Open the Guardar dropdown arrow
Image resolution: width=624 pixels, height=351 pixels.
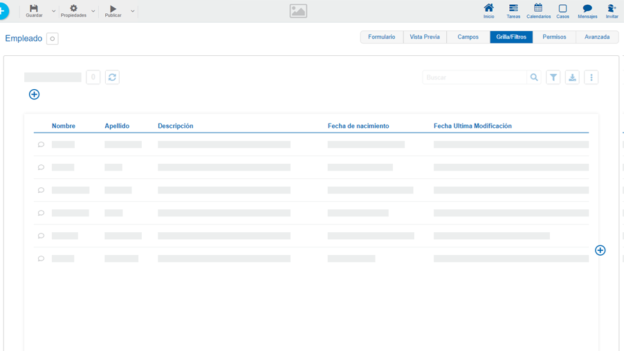53,11
